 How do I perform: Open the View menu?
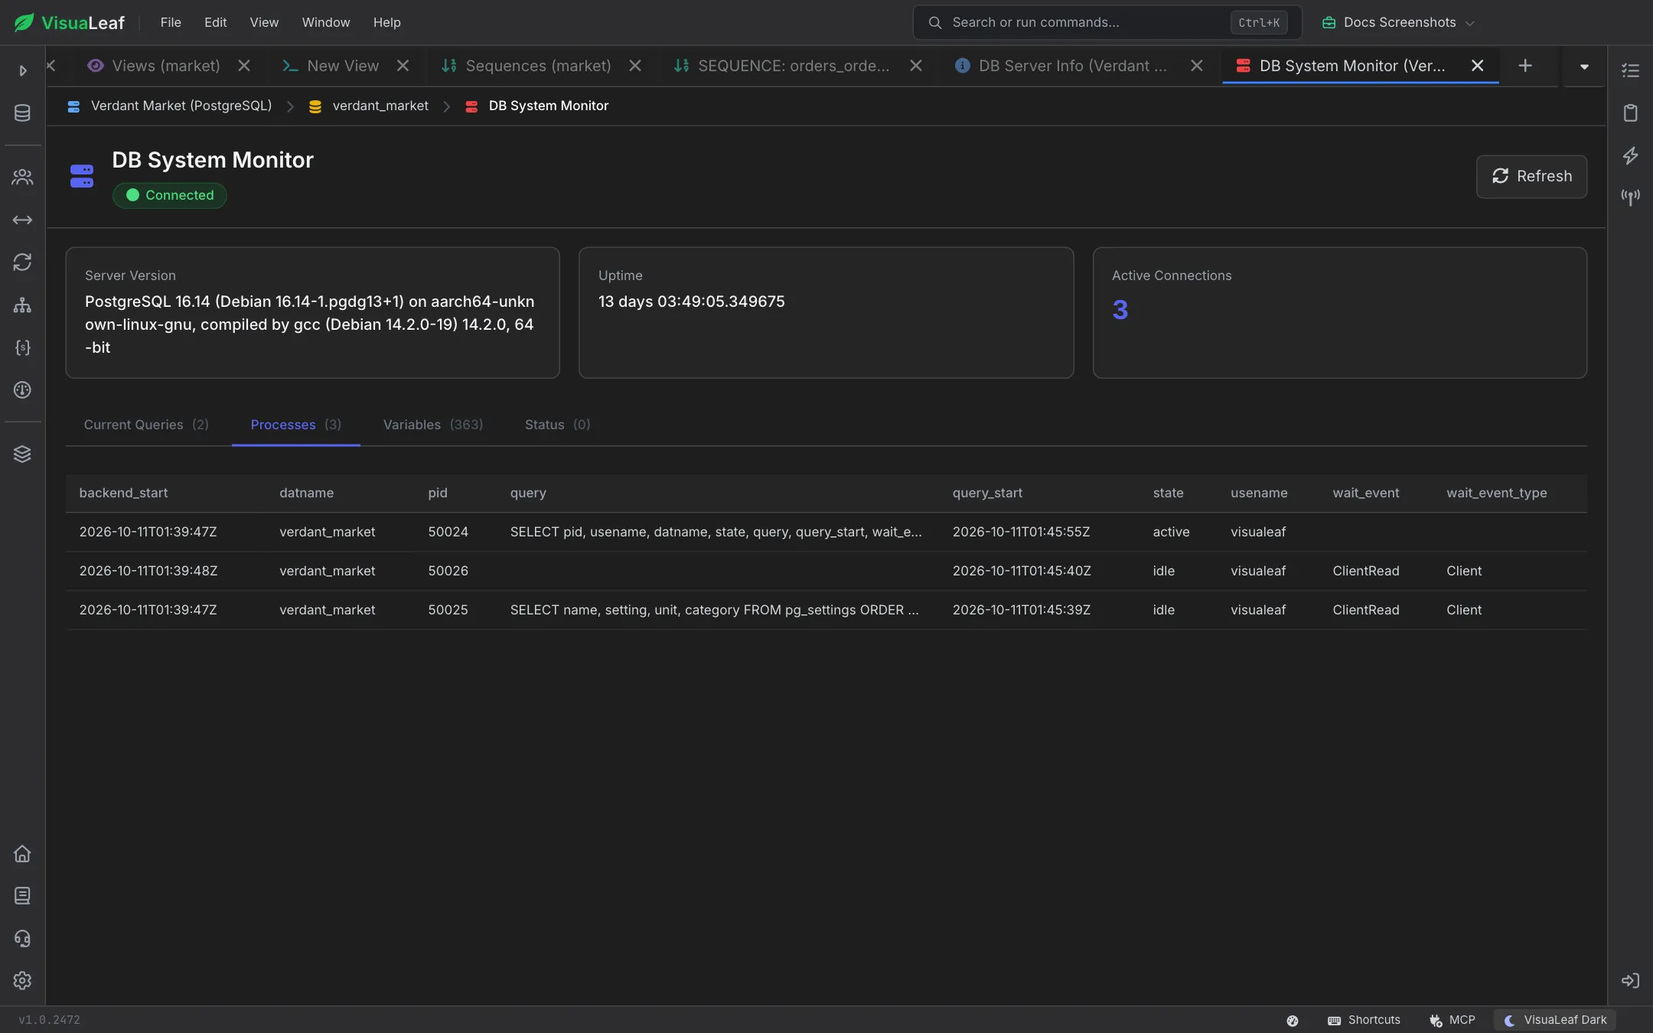[264, 22]
